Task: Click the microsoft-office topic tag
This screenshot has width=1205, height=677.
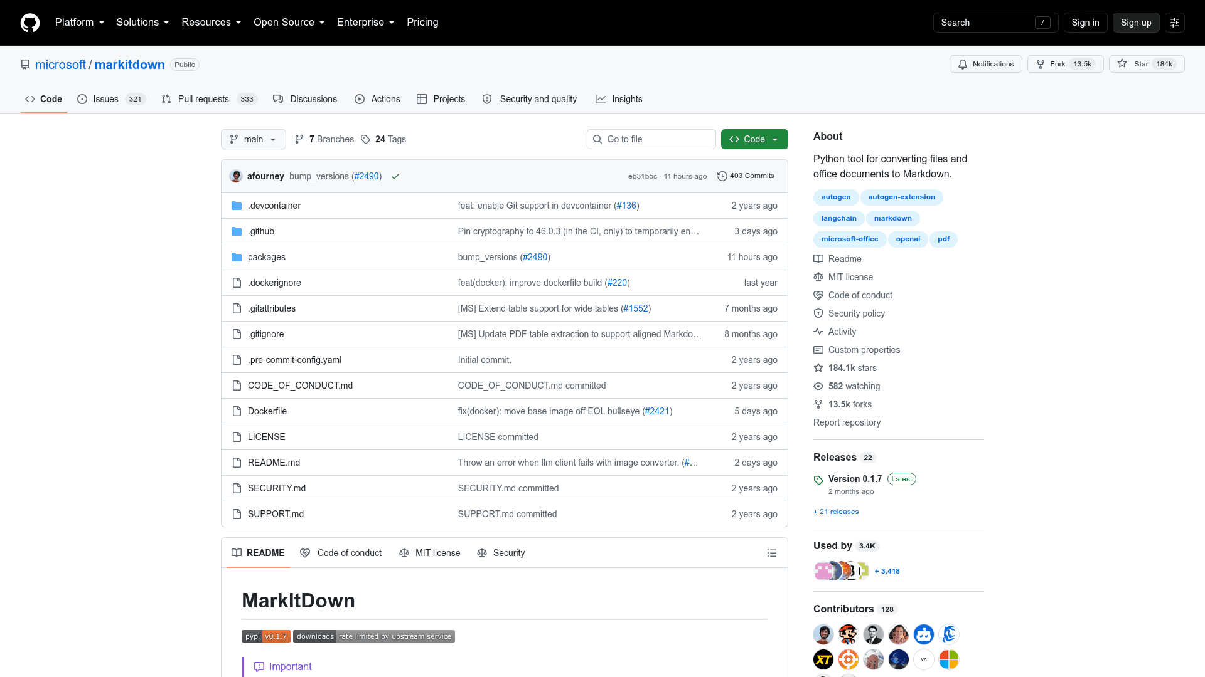Action: (850, 239)
